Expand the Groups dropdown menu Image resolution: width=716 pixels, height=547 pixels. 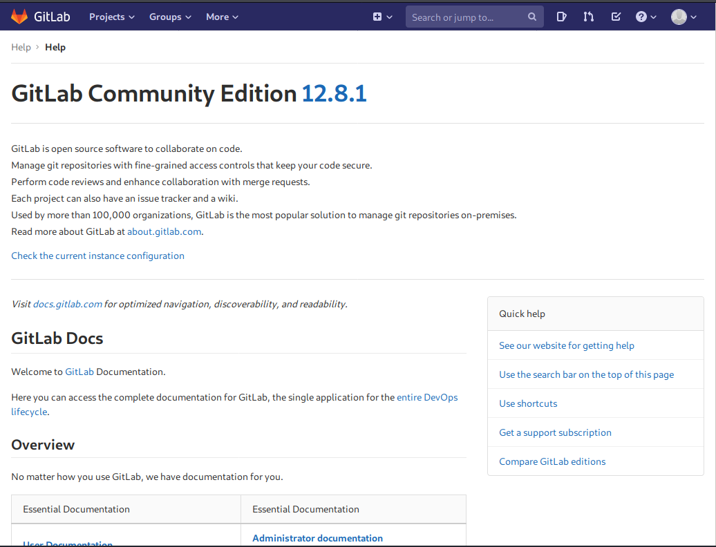170,17
